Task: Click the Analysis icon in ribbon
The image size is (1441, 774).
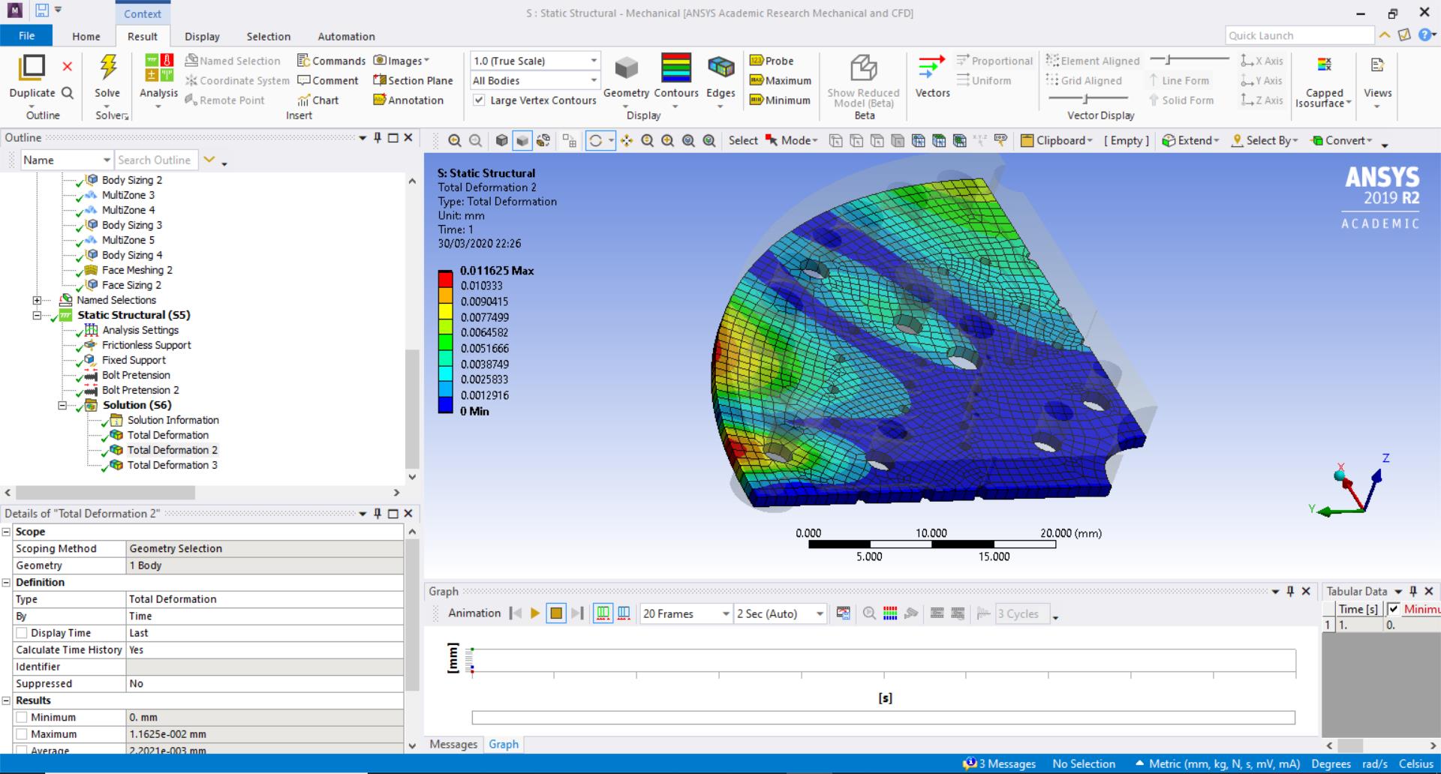Action: coord(158,67)
